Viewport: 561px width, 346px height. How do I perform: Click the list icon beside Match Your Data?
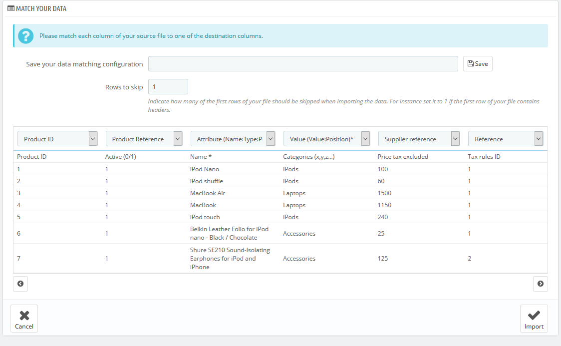click(10, 8)
